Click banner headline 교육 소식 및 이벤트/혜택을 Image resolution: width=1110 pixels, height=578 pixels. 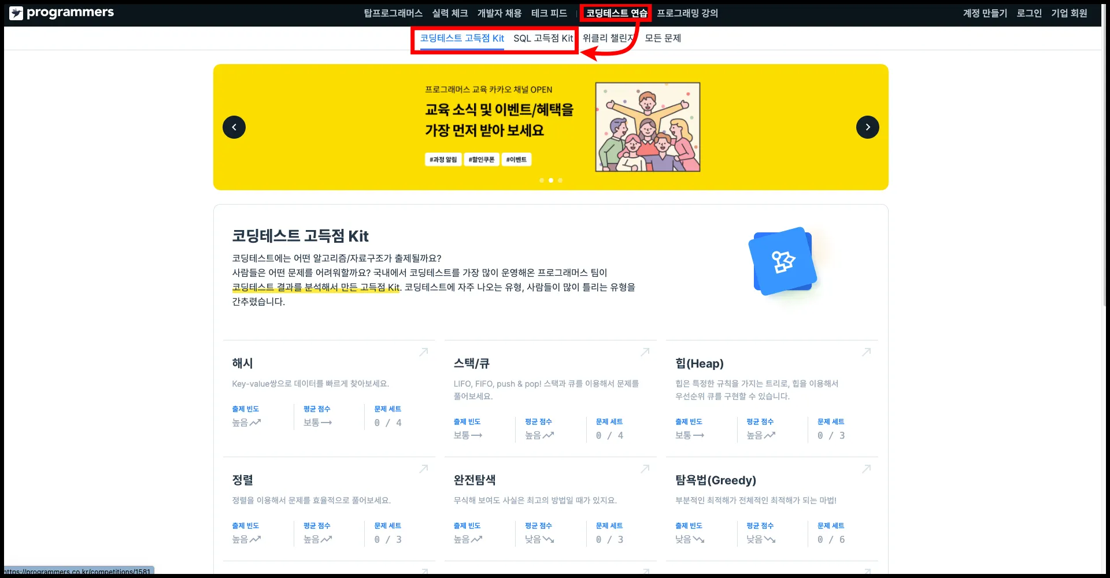pyautogui.click(x=499, y=110)
